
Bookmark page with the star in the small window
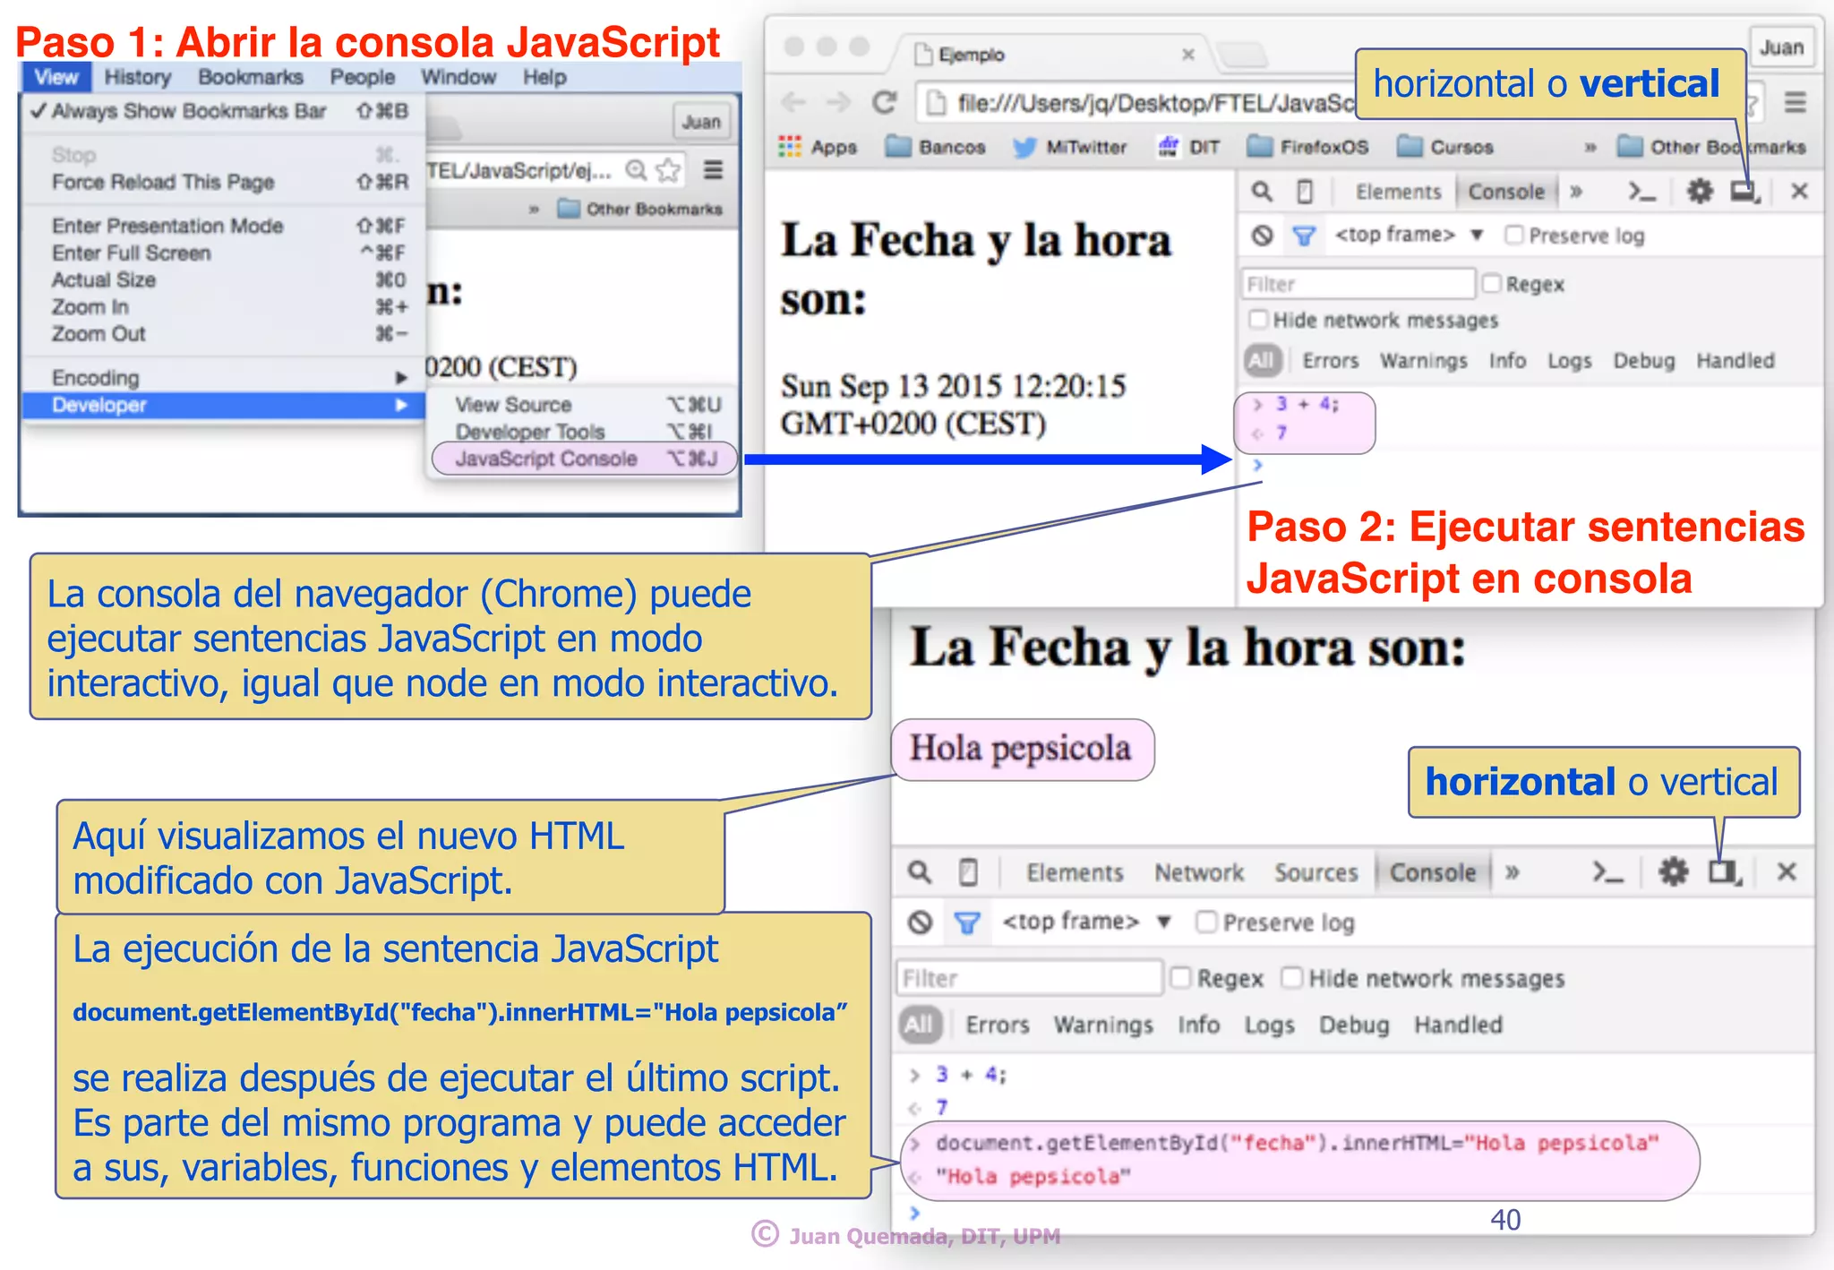pos(668,170)
